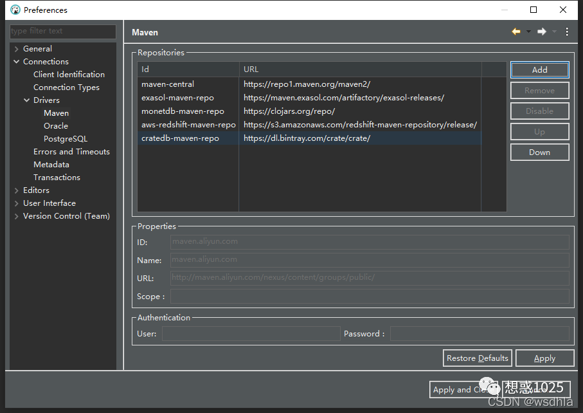Open the forward history dropdown arrow
Viewport: 583px width, 413px height.
click(x=554, y=32)
